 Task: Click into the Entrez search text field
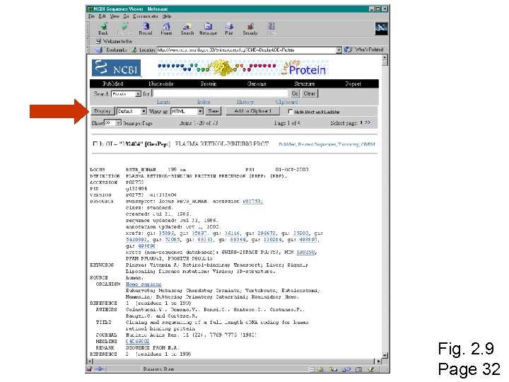220,93
